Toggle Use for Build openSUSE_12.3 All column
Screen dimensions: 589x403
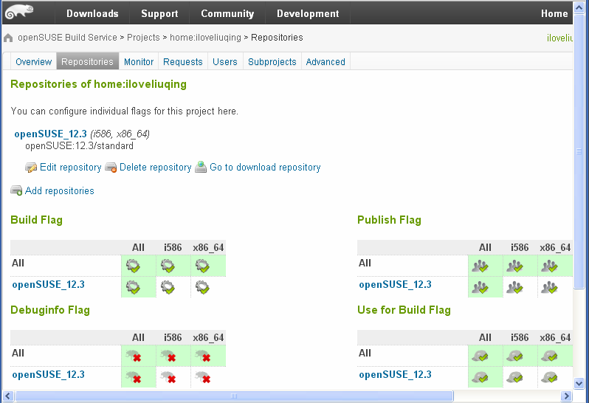[x=480, y=377]
